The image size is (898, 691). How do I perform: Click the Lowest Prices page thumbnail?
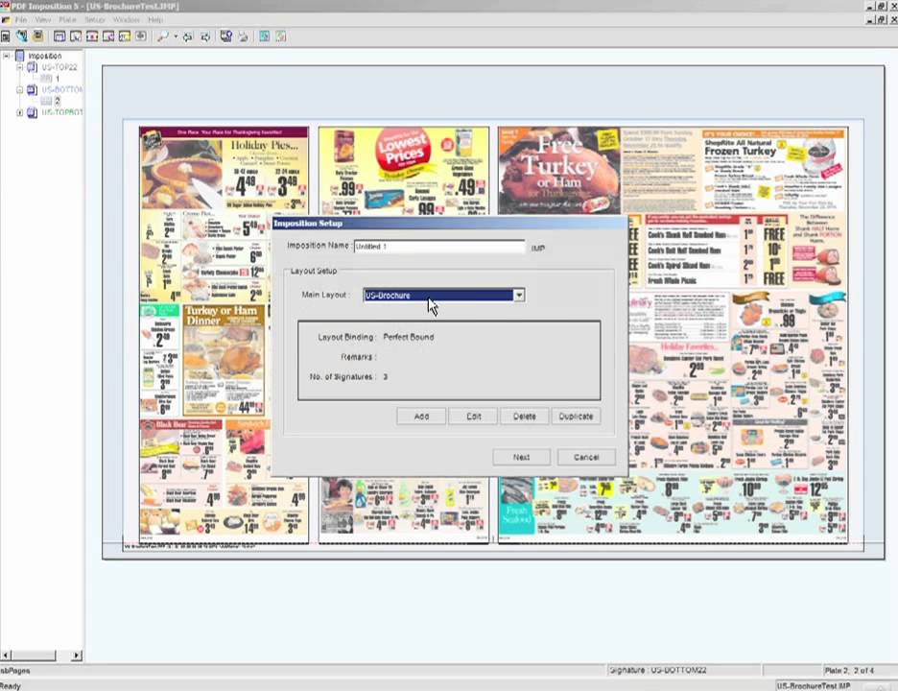[x=404, y=171]
